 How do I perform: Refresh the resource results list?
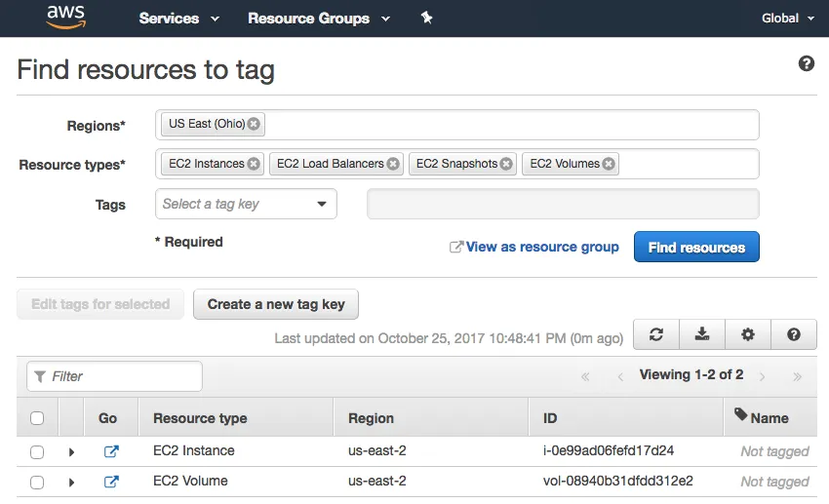pos(656,334)
